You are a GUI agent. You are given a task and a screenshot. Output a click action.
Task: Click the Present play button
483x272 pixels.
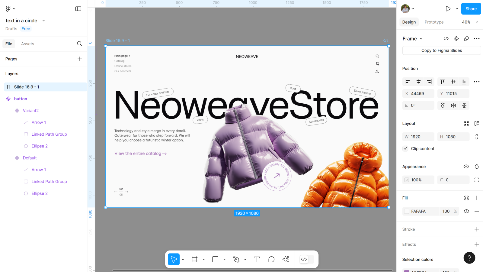(448, 9)
